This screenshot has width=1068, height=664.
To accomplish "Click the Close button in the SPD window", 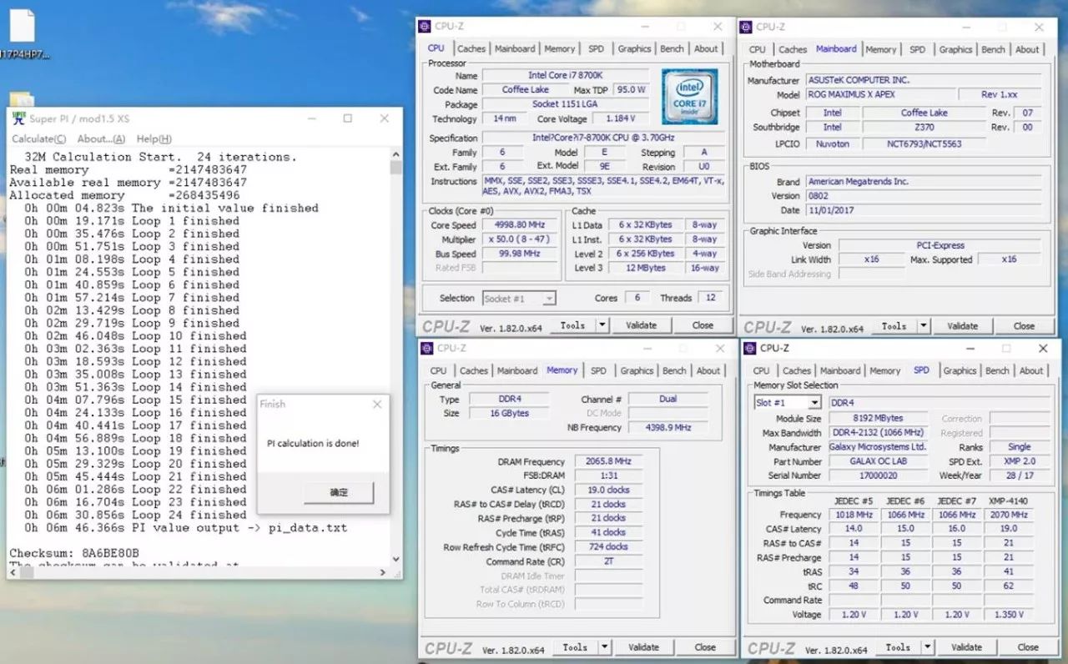I will (x=1028, y=647).
